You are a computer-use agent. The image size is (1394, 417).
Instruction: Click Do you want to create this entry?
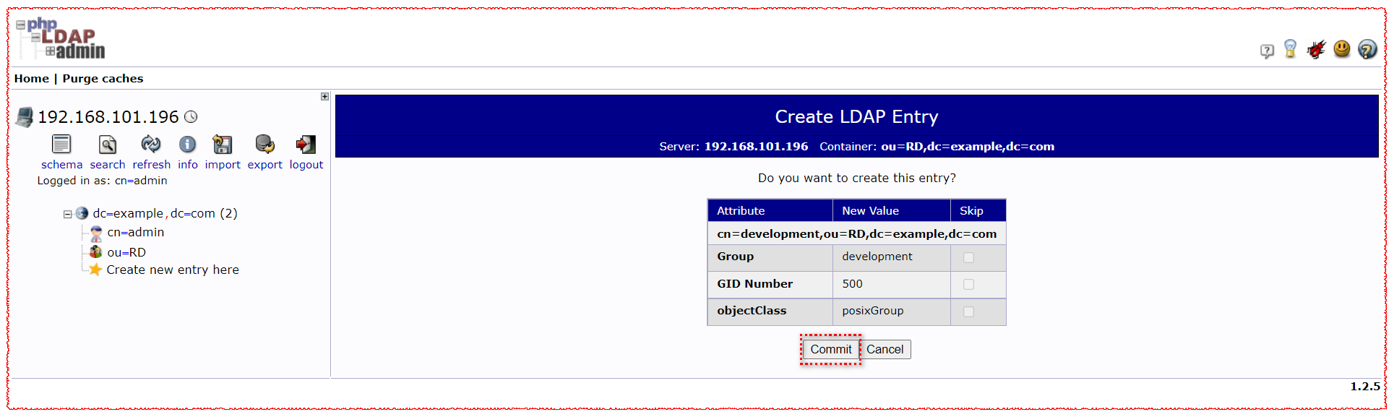click(856, 178)
